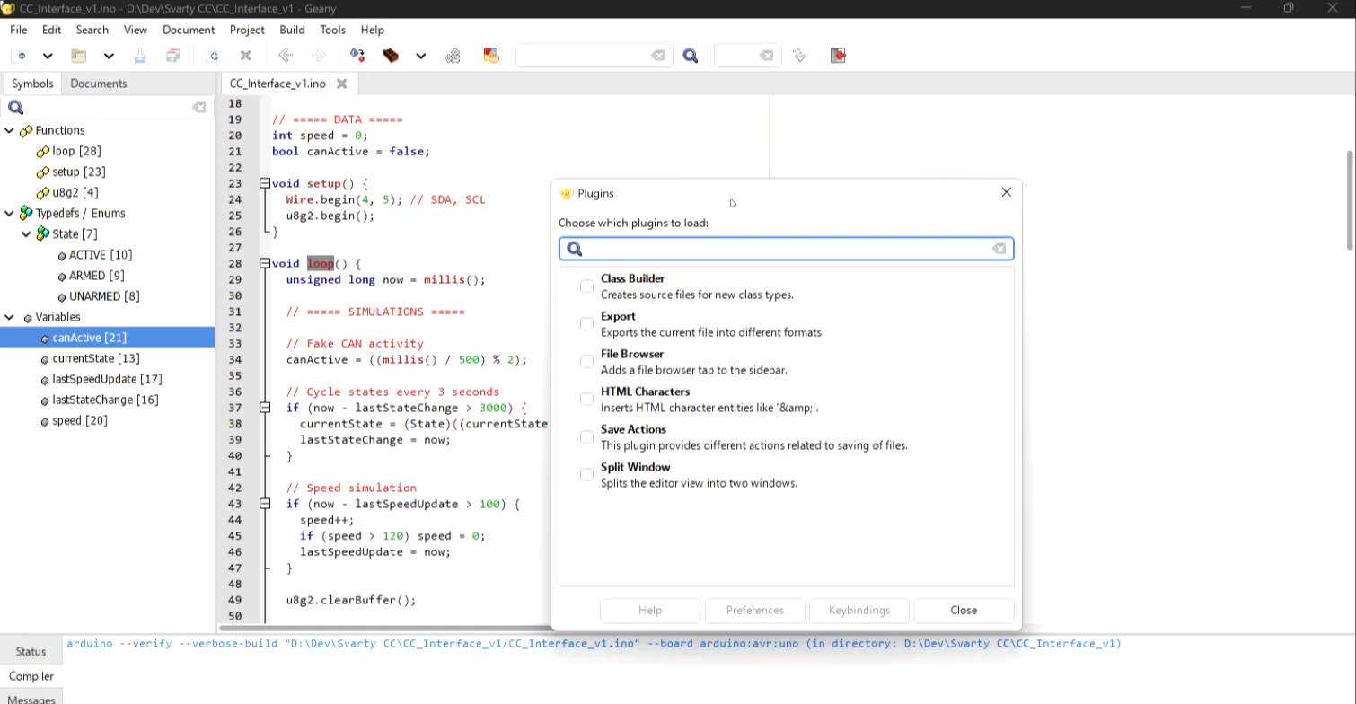Click the plugin search filter field
Screen dimensions: 1356x704
click(x=787, y=249)
